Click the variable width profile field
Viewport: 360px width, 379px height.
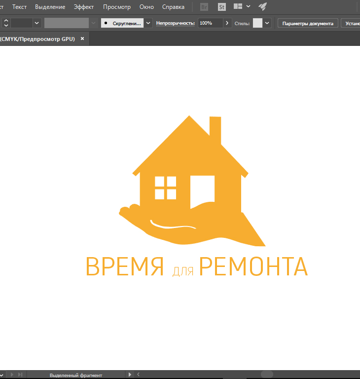coord(67,23)
